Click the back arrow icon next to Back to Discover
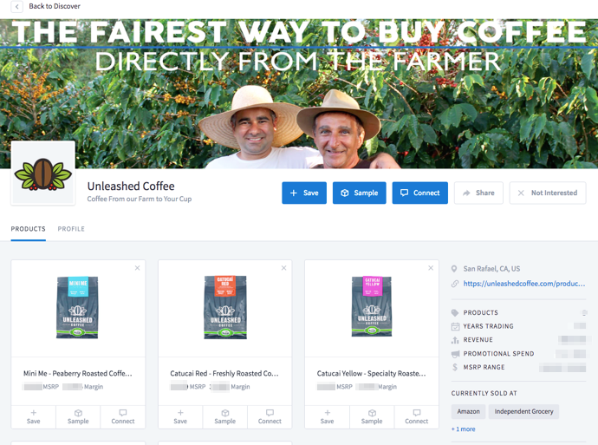The image size is (598, 445). tap(16, 6)
